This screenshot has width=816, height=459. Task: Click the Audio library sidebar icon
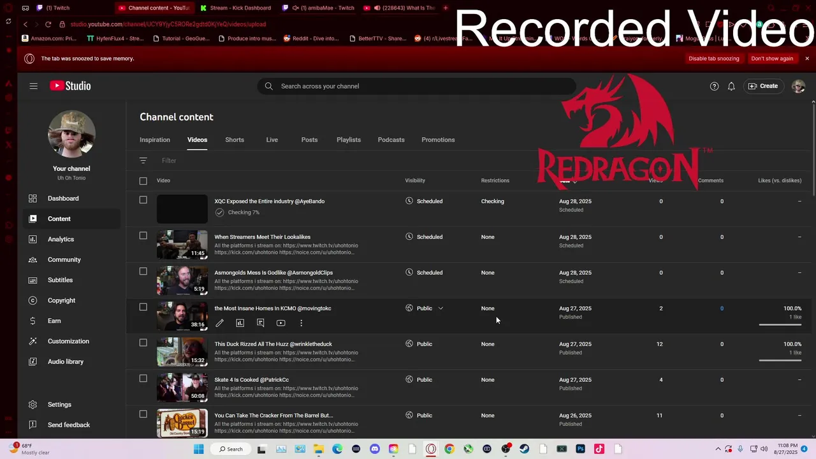33,361
